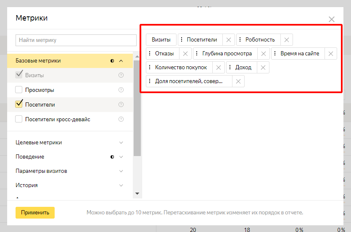
Task: Delete the Глубина просмотра chip
Action: click(x=263, y=54)
